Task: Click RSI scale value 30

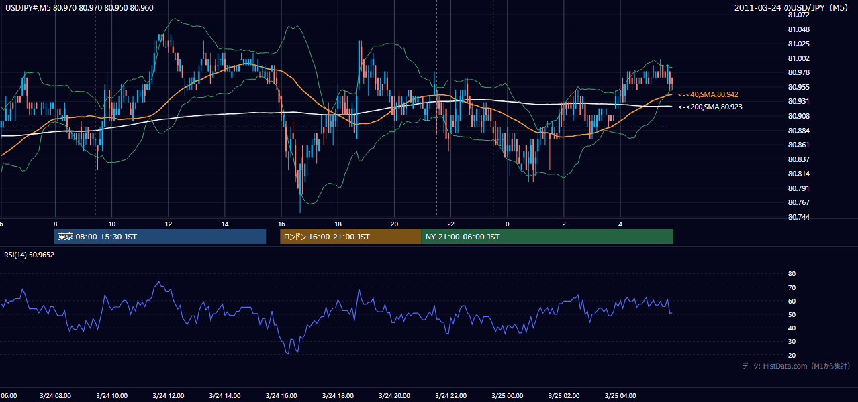Action: (792, 342)
